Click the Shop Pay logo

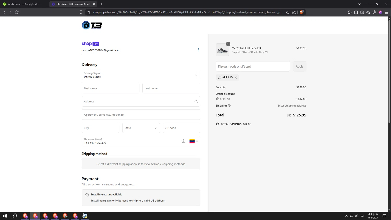(90, 44)
